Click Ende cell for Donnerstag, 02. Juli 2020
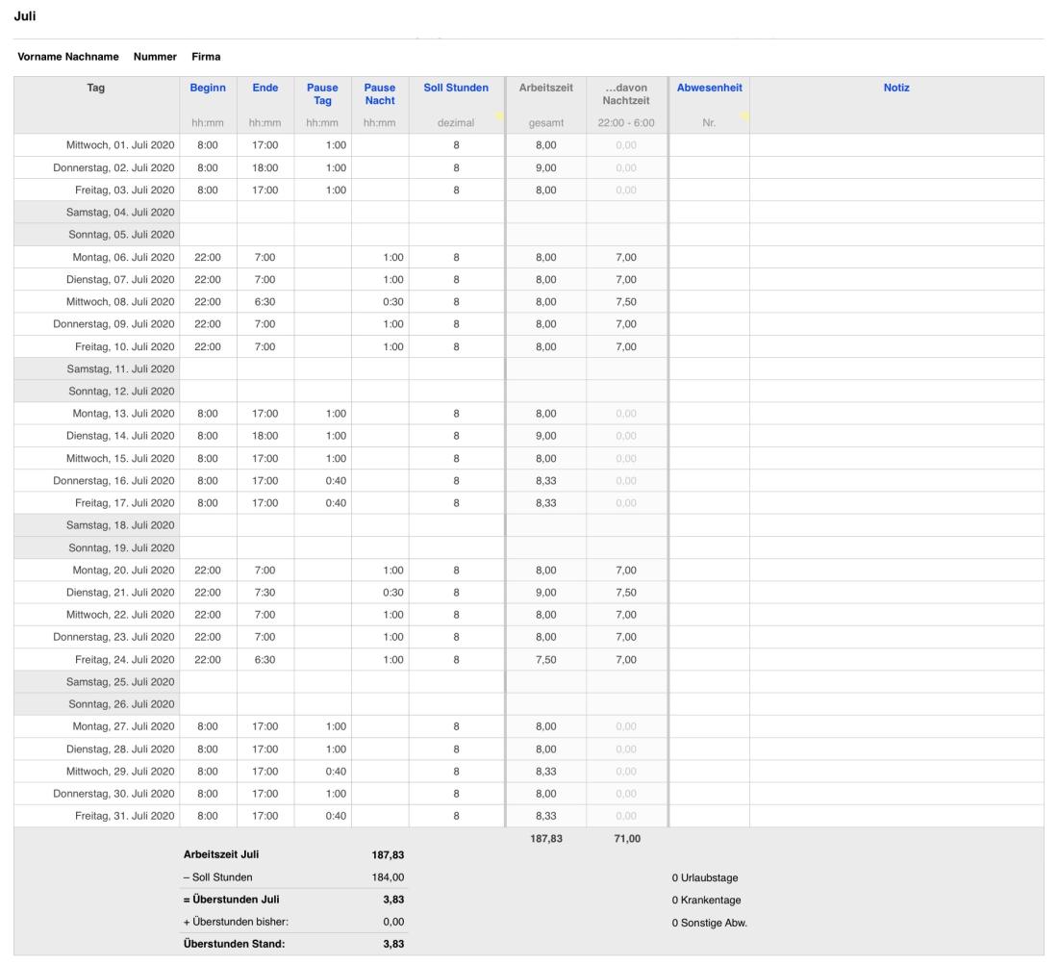 tap(265, 166)
